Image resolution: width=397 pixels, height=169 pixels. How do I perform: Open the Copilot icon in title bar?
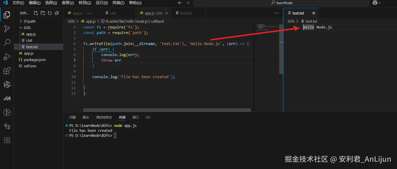point(375,3)
